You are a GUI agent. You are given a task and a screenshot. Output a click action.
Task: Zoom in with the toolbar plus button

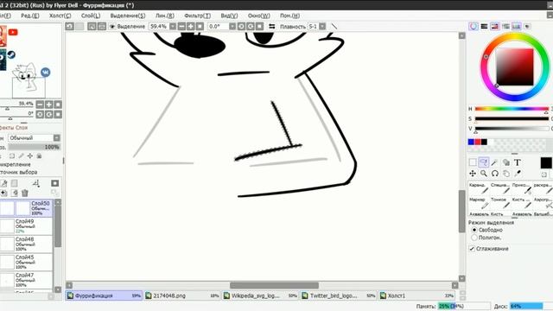point(190,27)
